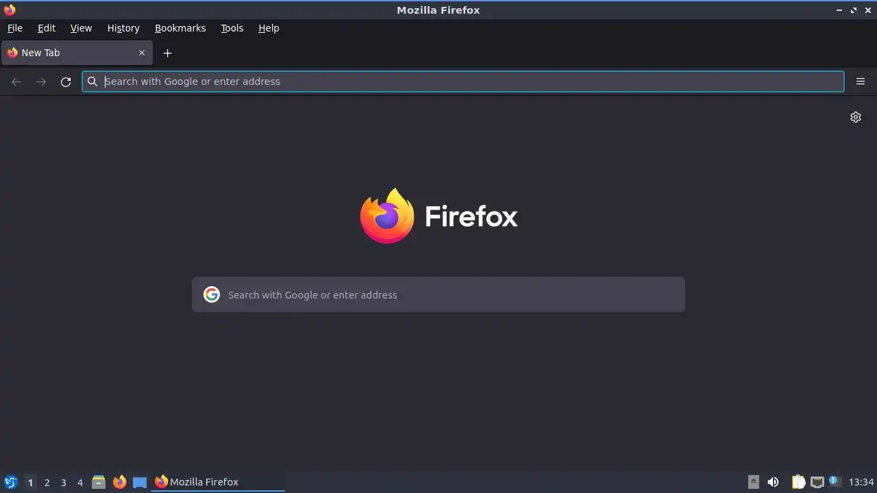Open new tab personalize settings gear

click(856, 117)
